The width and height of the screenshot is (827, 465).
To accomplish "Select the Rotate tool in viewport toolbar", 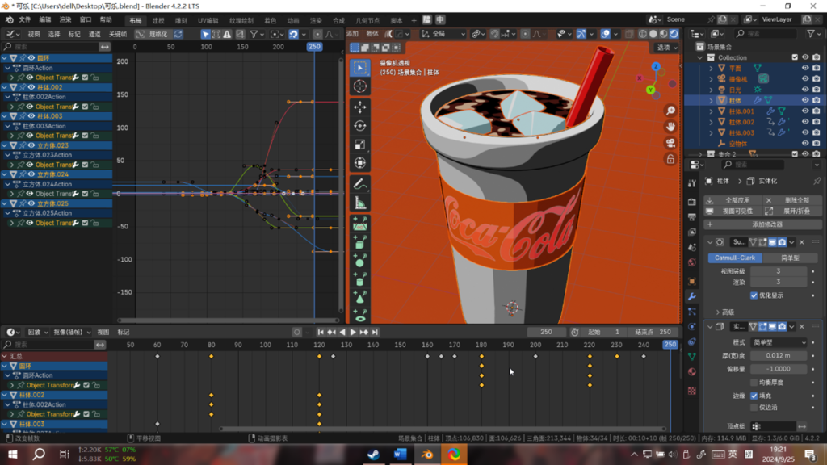I will click(x=360, y=126).
